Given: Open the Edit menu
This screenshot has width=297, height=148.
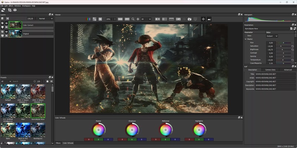Looking at the screenshot, I should click(6, 6).
